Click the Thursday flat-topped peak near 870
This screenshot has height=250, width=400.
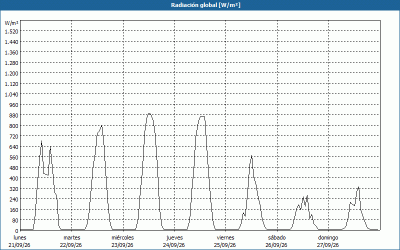202,116
